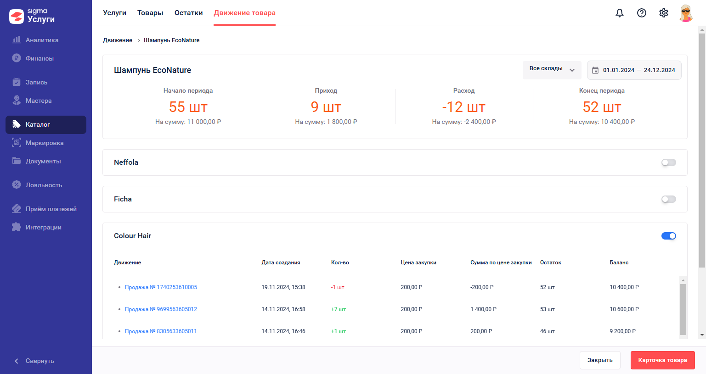Open Лояльность in the sidebar
The height and width of the screenshot is (374, 706).
pyautogui.click(x=46, y=185)
